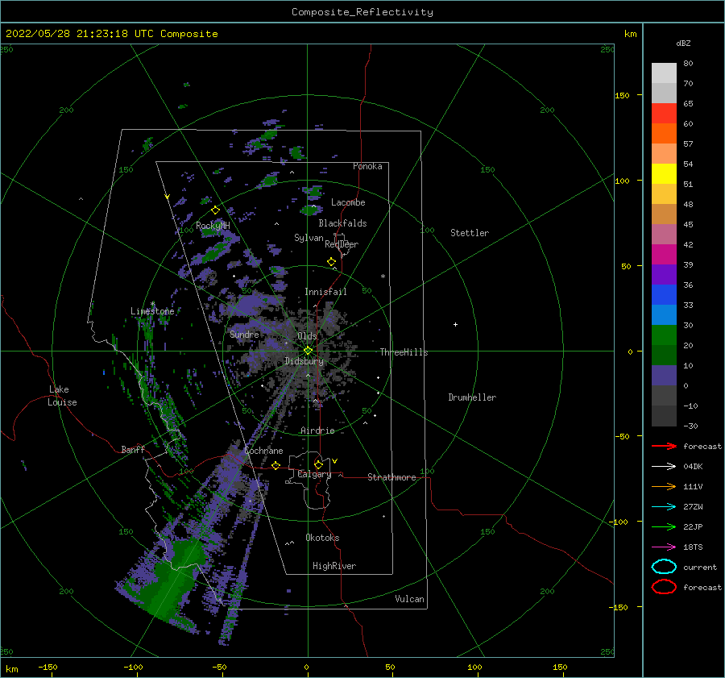Click the yellow diamond marker below Cochrane
The width and height of the screenshot is (725, 678).
tap(276, 465)
